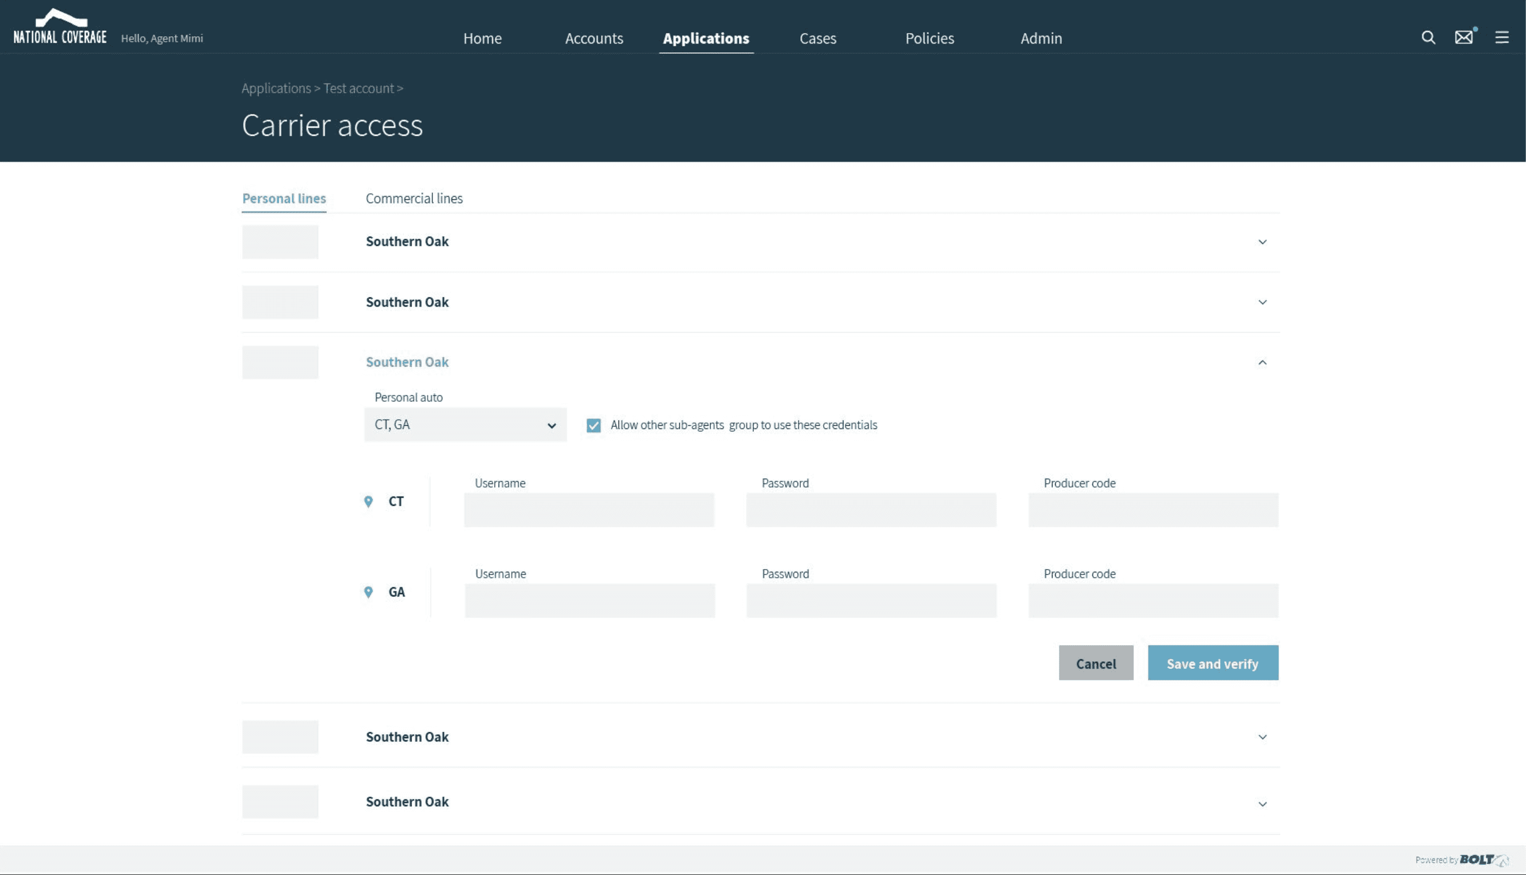Click the National Coverage logo
The width and height of the screenshot is (1526, 875).
(x=60, y=28)
